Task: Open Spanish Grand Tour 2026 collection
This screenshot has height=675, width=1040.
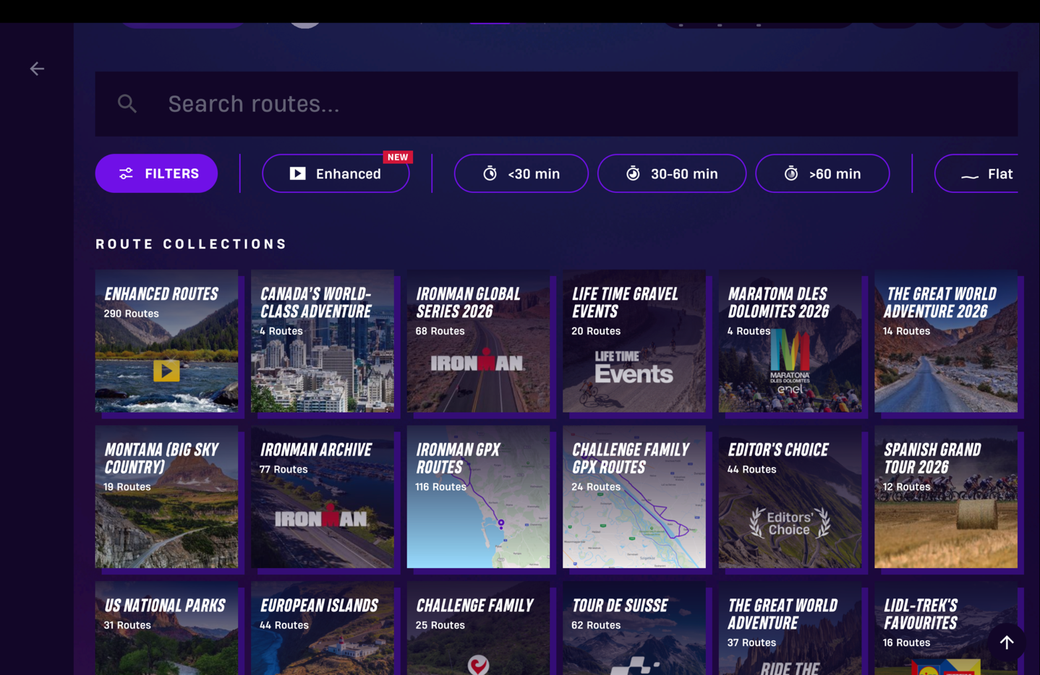Action: coord(946,497)
